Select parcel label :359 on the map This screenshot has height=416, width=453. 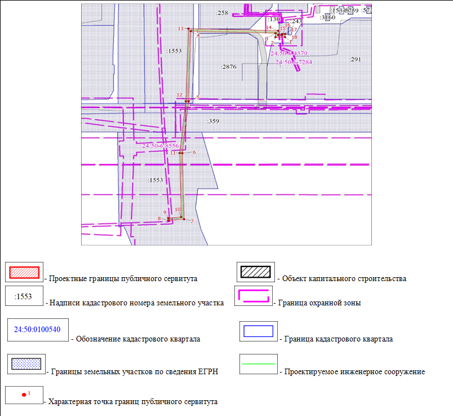click(213, 121)
